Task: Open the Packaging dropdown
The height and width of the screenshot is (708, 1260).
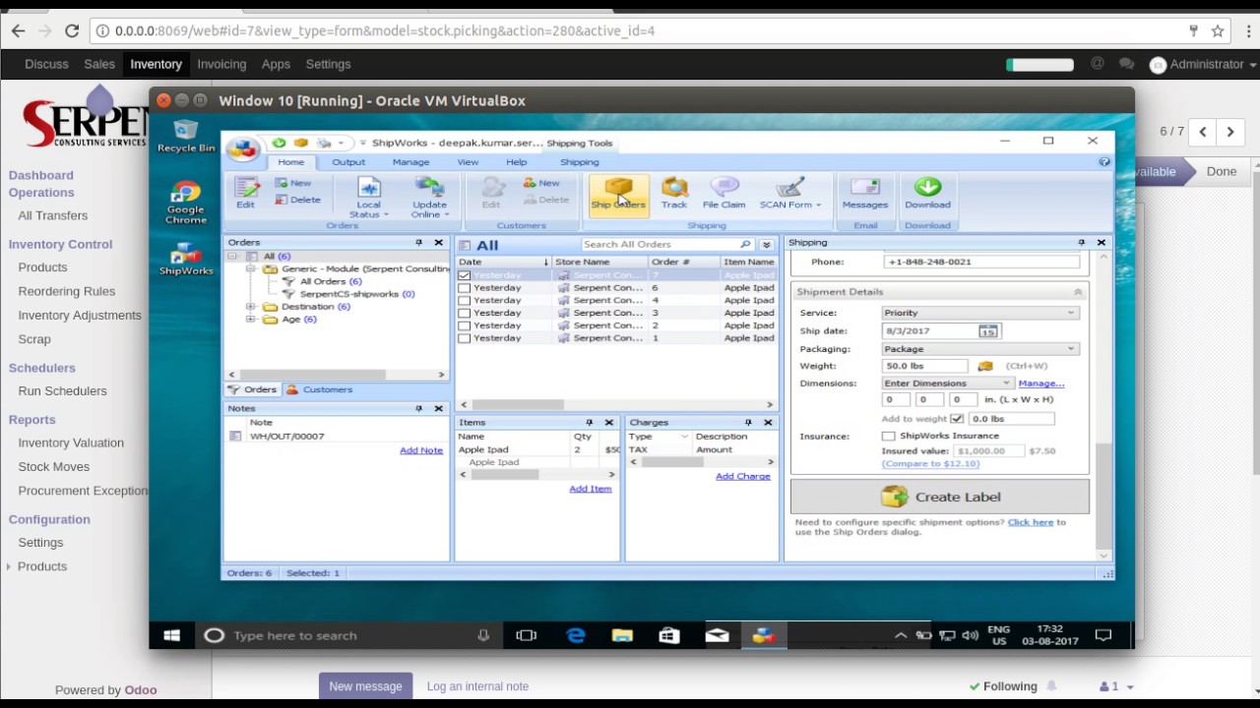Action: (x=980, y=349)
